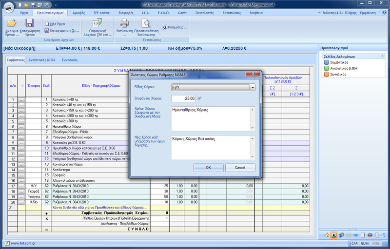Click the home icon in bottom navigation bar
This screenshot has width=390, height=249.
(327, 235)
